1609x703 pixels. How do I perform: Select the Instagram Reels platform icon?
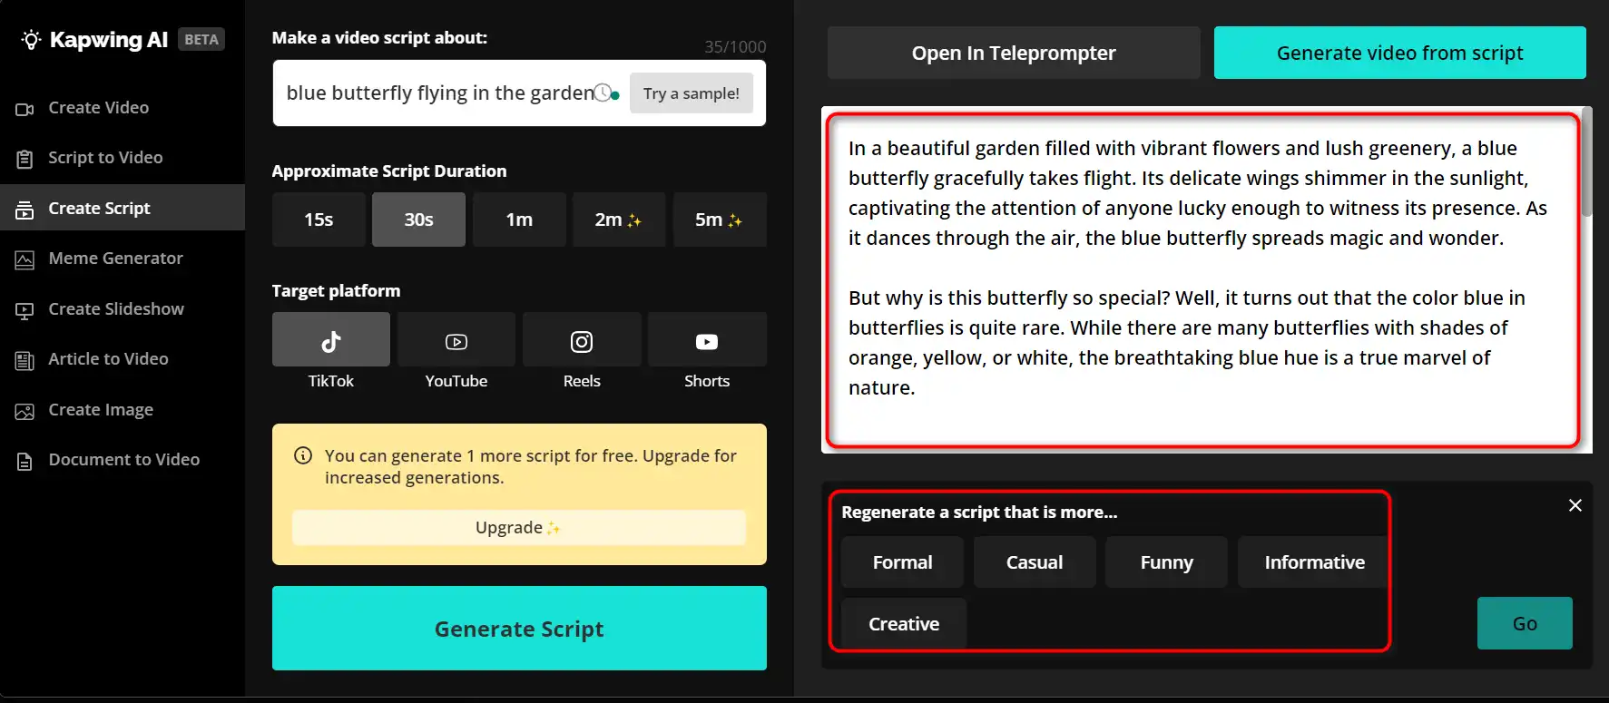pos(582,341)
